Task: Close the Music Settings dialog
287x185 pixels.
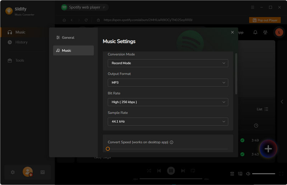Action: (x=232, y=32)
